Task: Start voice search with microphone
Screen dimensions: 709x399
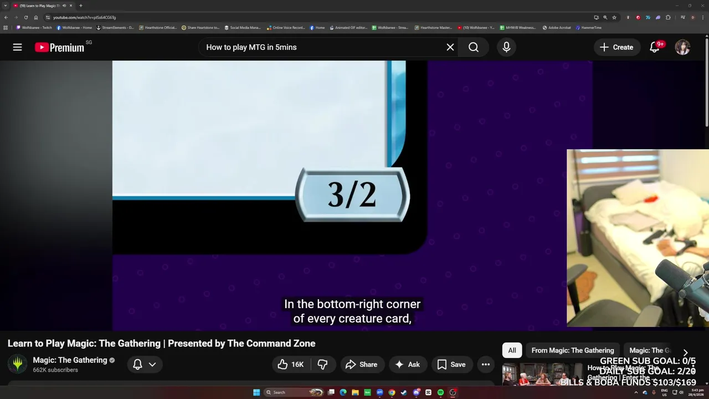Action: coord(506,47)
